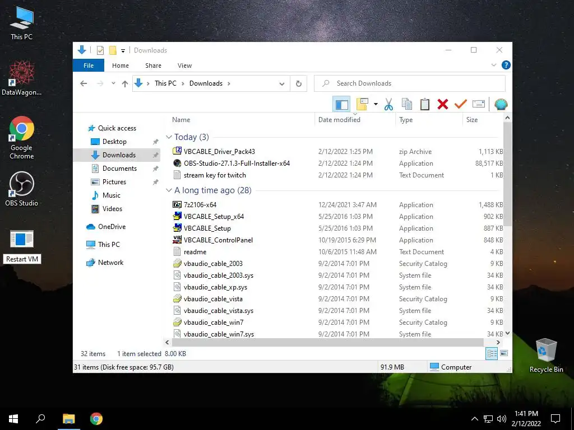This screenshot has width=574, height=430.
Task: Select the stream key for twitch file
Action: click(x=215, y=175)
